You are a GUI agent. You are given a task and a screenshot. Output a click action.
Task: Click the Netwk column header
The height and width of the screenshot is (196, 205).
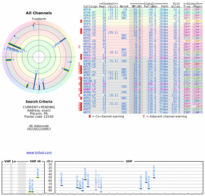[x=124, y=7]
